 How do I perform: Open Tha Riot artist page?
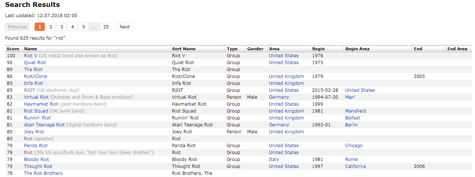(33, 70)
